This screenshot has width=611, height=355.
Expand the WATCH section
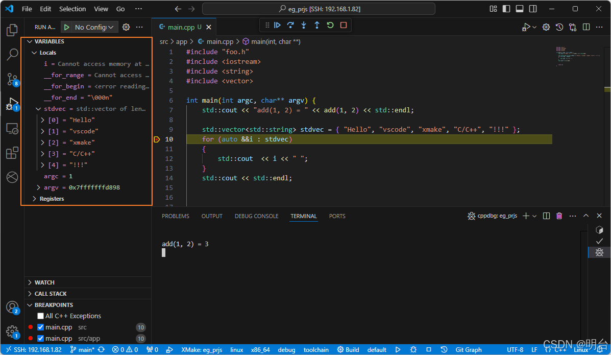pos(30,282)
